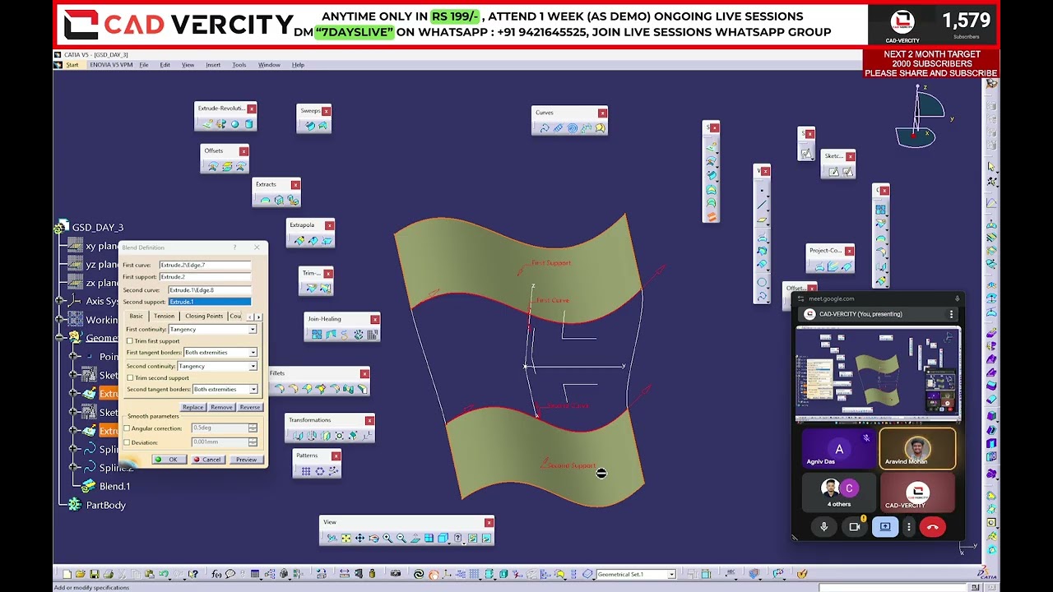Screen dimensions: 1053x592
Task: Switch to the Tension tab
Action: [x=164, y=317]
